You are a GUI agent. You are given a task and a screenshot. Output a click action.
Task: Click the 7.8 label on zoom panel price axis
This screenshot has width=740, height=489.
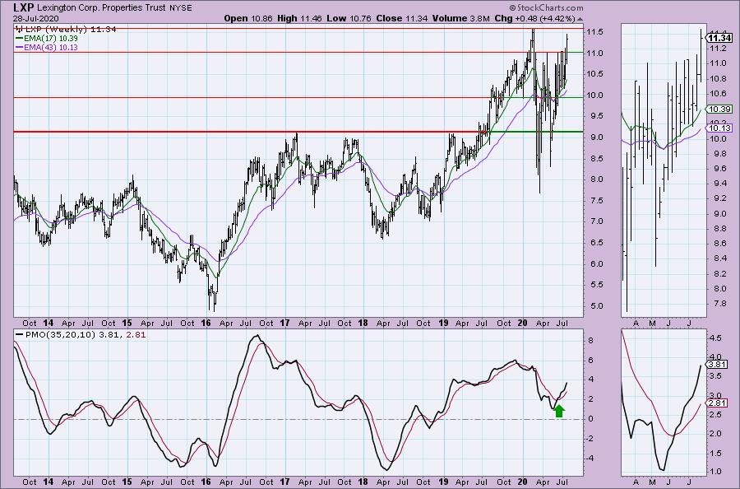[720, 303]
